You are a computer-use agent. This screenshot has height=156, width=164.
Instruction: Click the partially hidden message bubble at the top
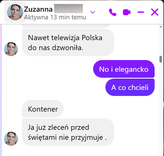[66, 26]
